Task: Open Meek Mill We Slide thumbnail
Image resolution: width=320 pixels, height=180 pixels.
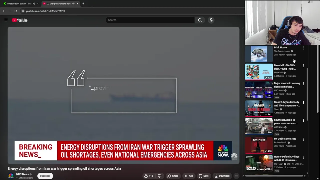Action: (x=258, y=72)
